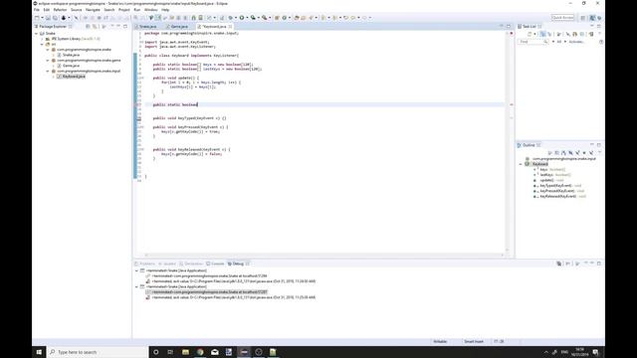Viewport: 637px width, 358px height.
Task: Click the Open Perspective toolbar icon
Action: click(583, 18)
